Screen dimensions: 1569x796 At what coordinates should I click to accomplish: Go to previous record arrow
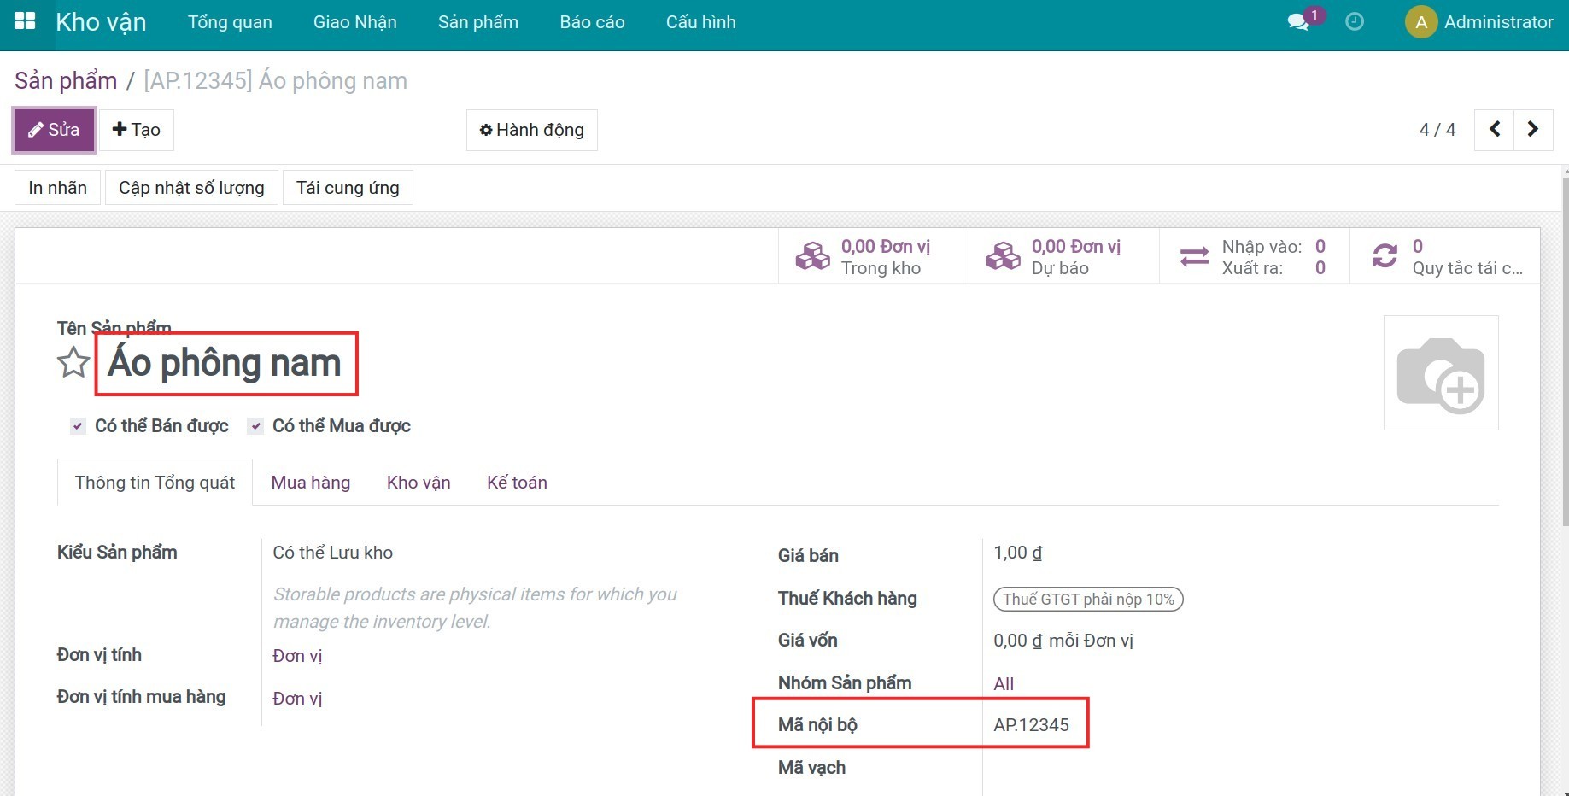(1494, 130)
